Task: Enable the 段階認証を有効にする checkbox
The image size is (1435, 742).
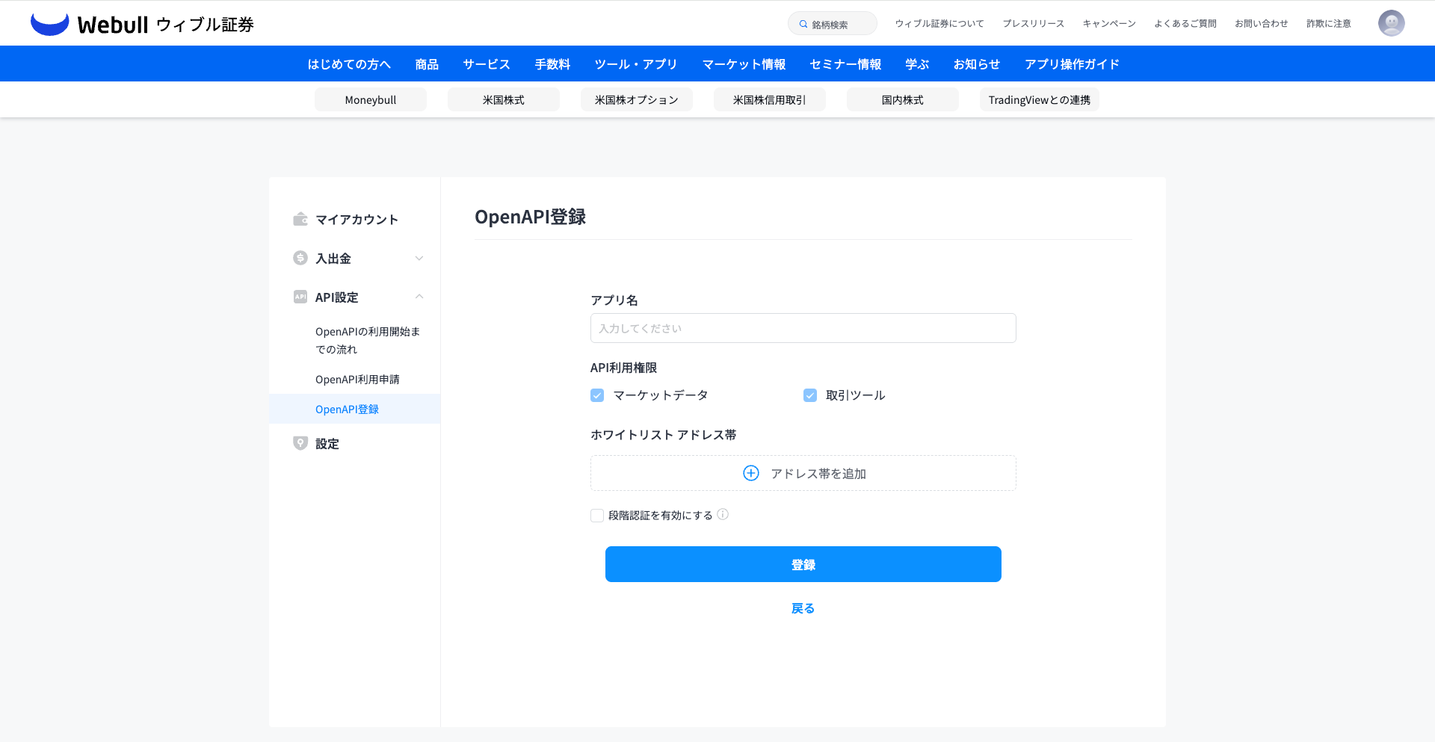Action: pyautogui.click(x=597, y=516)
